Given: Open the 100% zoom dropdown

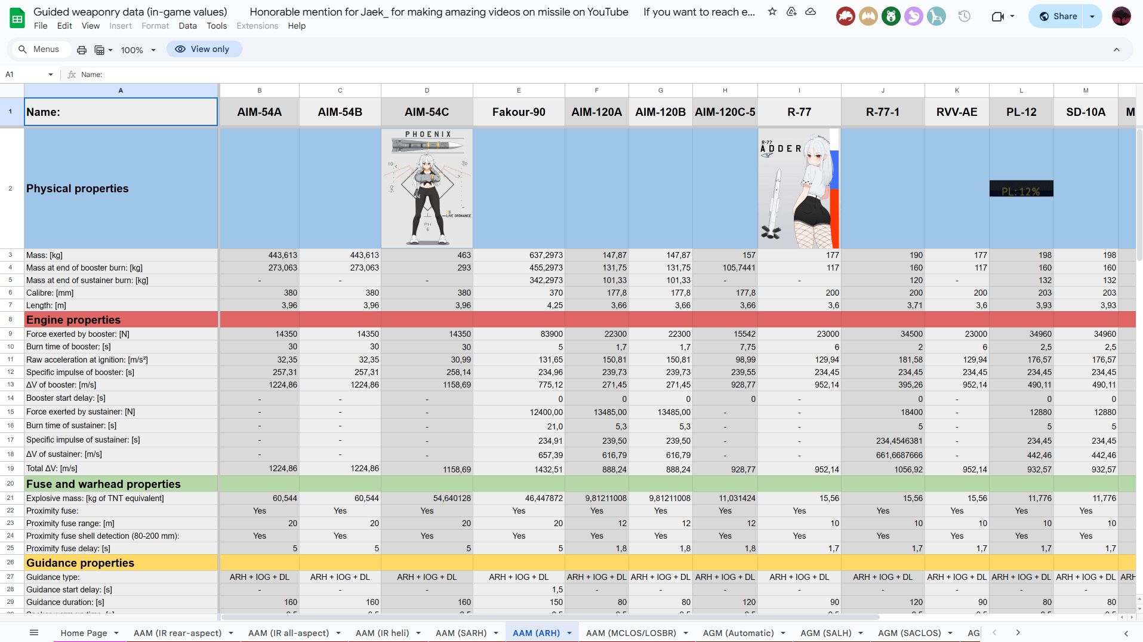Looking at the screenshot, I should [138, 50].
